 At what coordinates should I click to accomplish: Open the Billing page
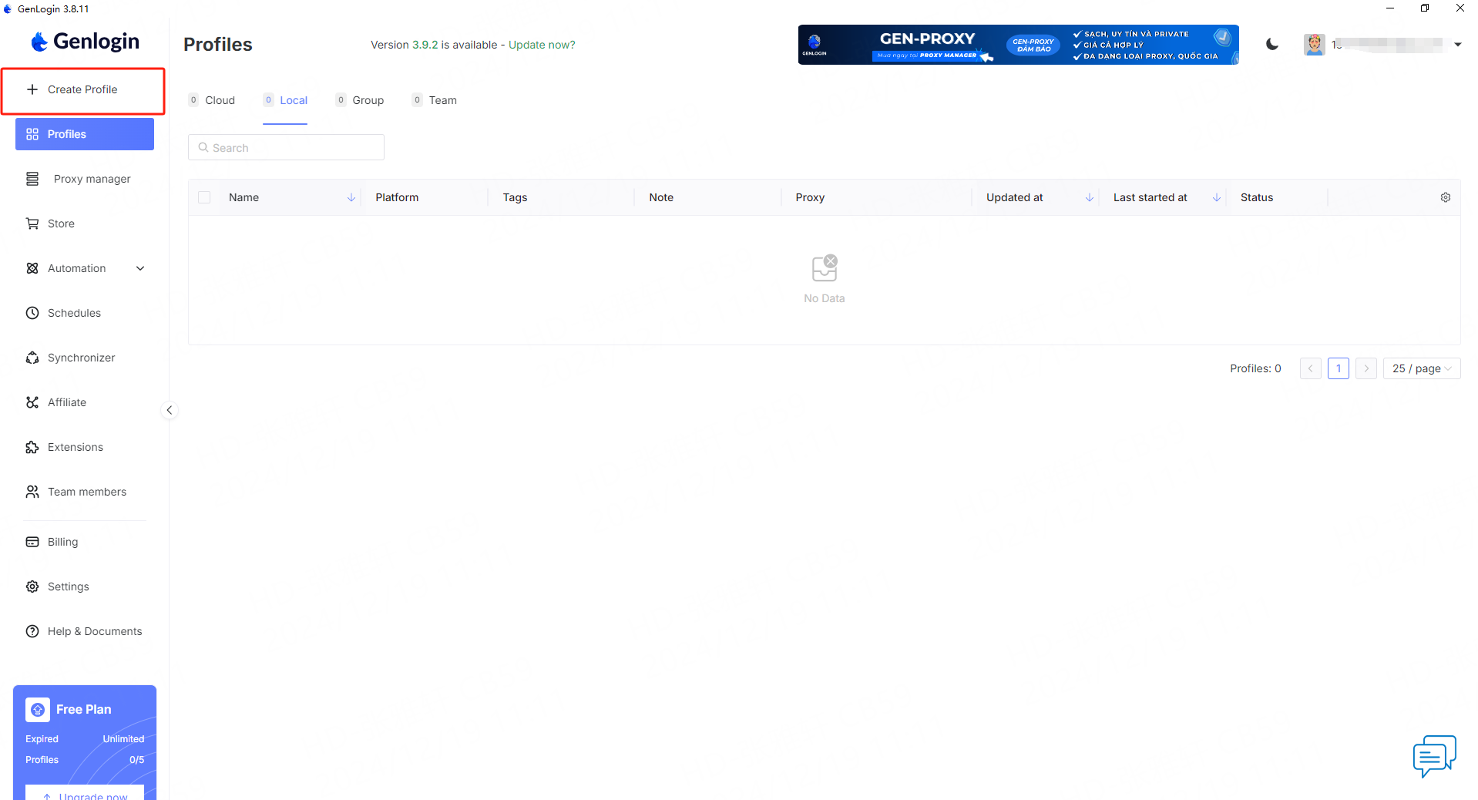click(x=62, y=542)
